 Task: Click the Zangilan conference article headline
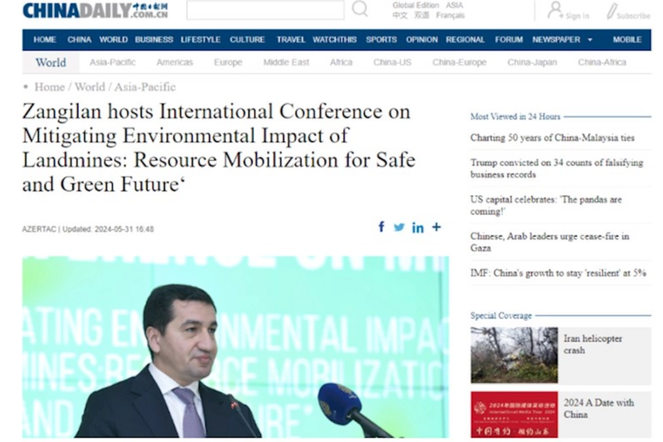(219, 148)
